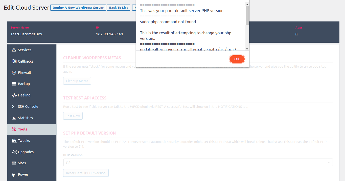Click the dialog scrollbar up arrow
Screen dimensions: 345x181
pyautogui.click(x=247, y=4)
